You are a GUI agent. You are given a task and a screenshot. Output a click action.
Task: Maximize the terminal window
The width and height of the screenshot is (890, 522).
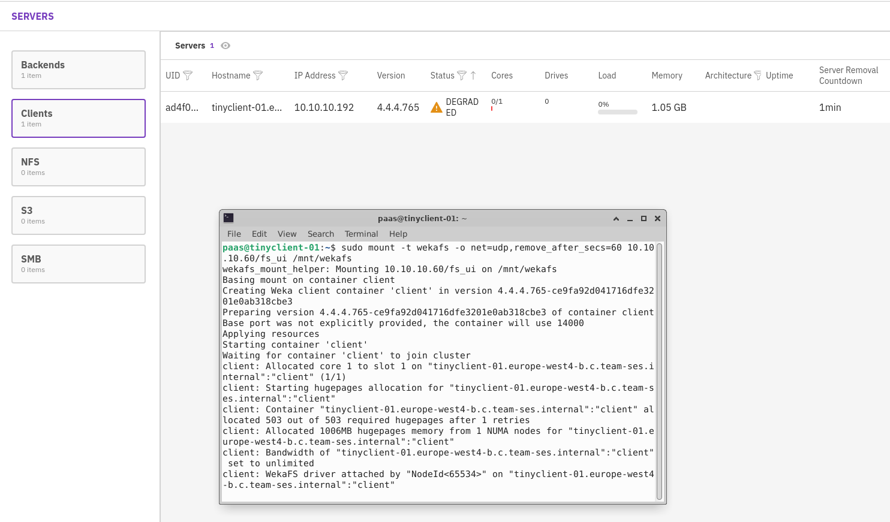tap(644, 219)
